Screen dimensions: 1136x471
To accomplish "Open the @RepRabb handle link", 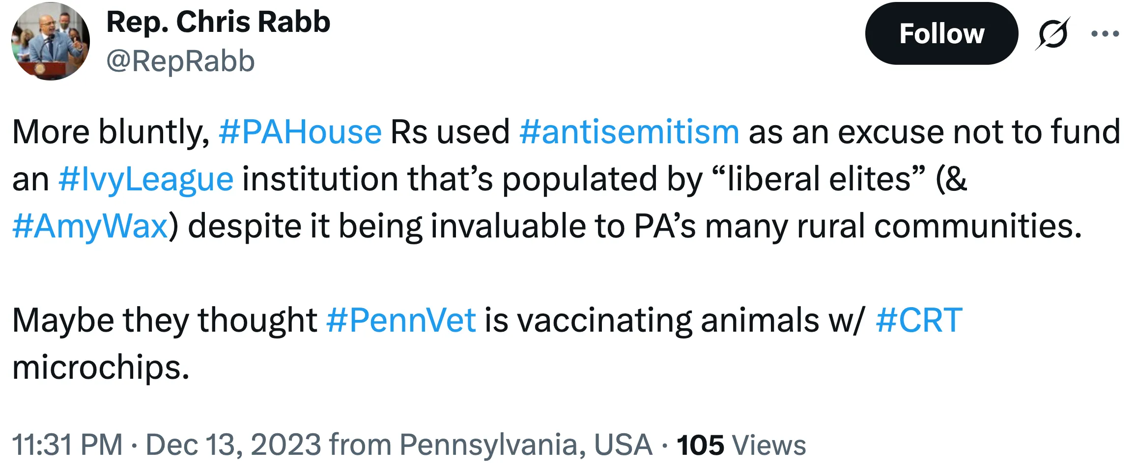I will click(180, 61).
